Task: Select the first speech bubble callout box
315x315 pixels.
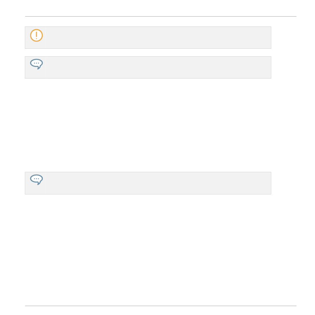Action: point(148,68)
